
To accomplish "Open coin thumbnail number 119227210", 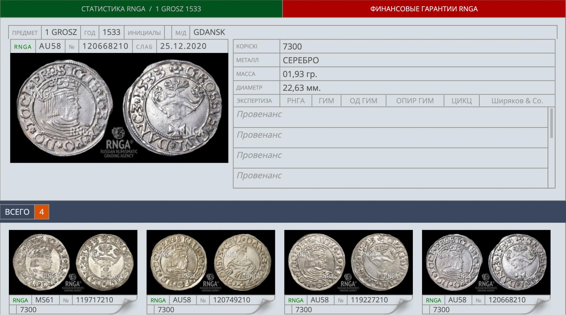I will tap(348, 262).
